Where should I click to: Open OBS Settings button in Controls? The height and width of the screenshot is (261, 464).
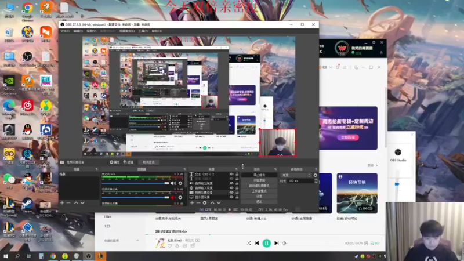coord(259,196)
